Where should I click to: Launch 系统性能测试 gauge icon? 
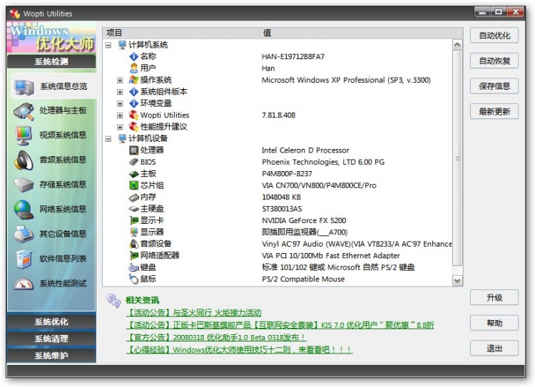pos(24,284)
